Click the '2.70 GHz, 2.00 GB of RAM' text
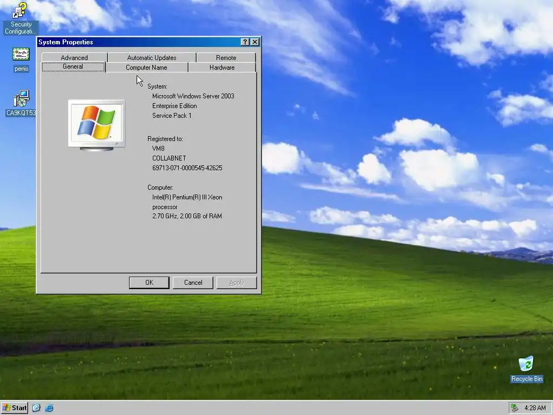This screenshot has width=553, height=415. [x=187, y=216]
